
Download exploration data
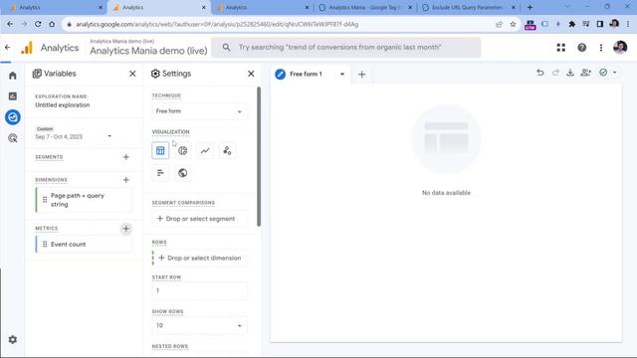click(570, 73)
